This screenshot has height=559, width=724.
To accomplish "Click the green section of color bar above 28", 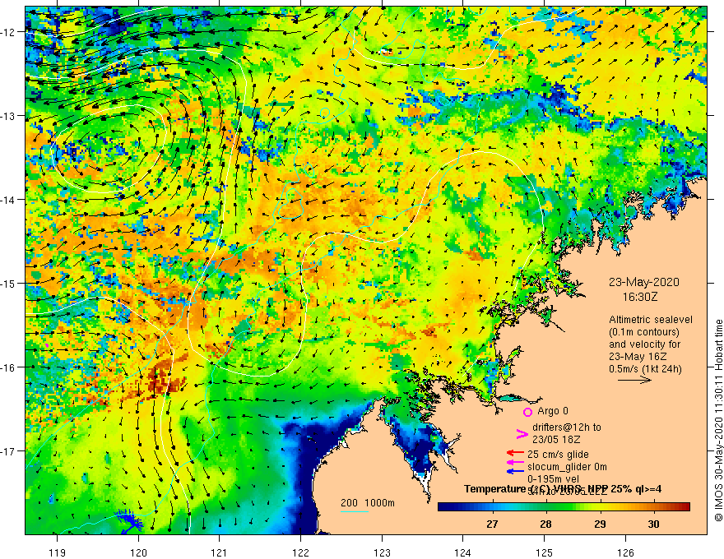I will 546,507.
